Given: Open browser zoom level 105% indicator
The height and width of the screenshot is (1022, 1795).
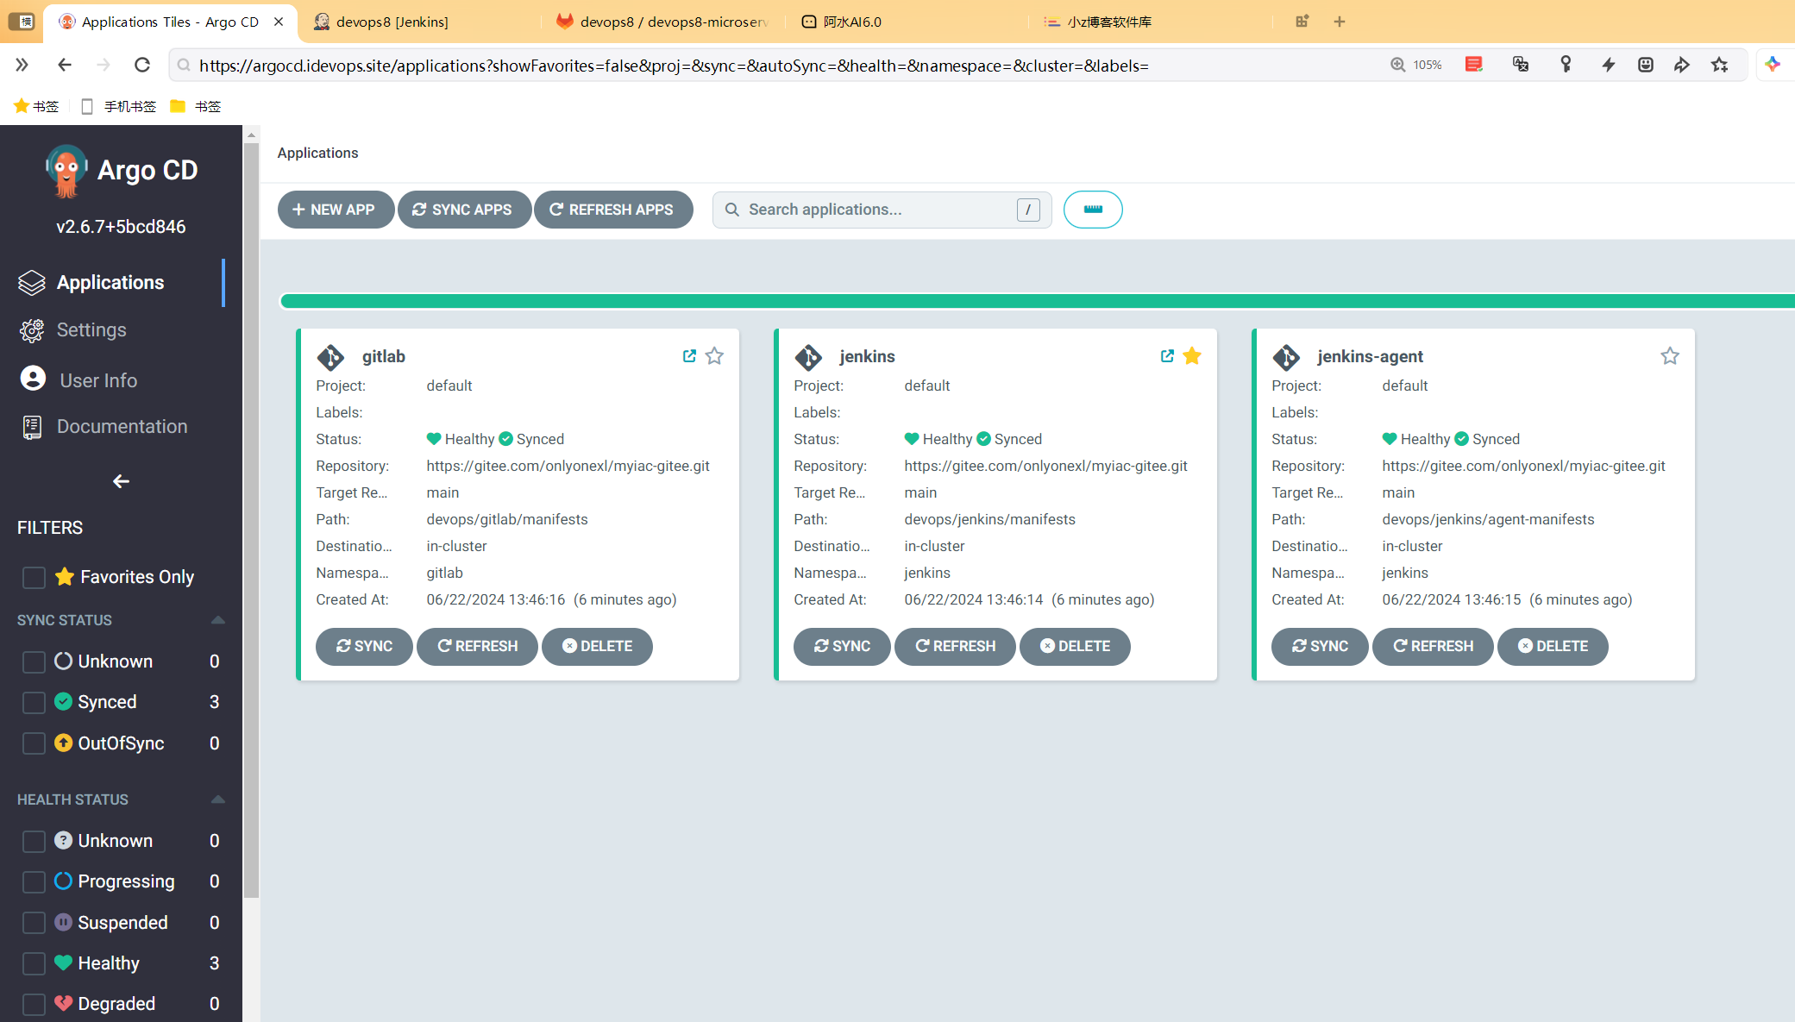Looking at the screenshot, I should point(1416,65).
